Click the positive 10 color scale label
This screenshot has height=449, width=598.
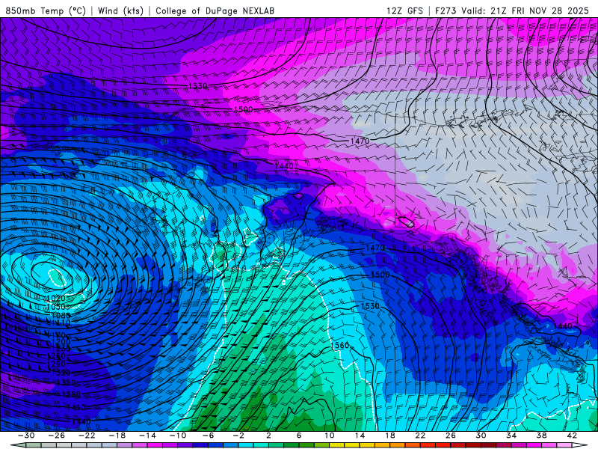coord(330,436)
